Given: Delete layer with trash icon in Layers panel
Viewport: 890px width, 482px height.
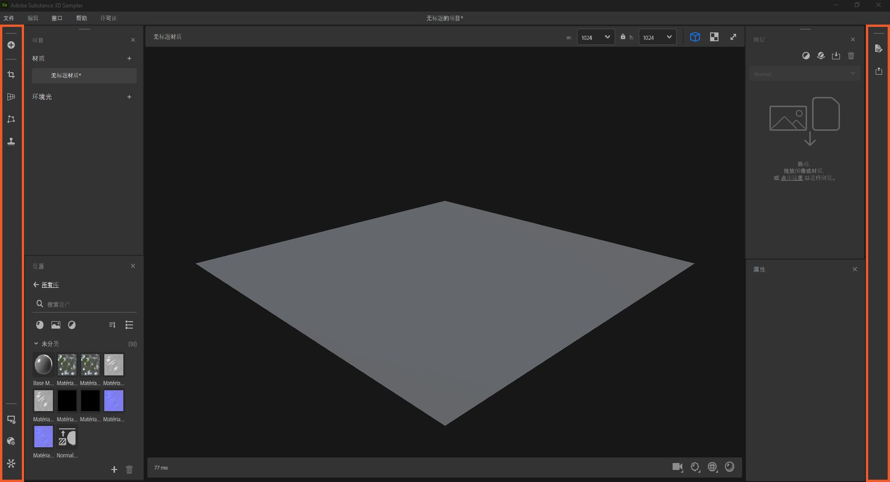Looking at the screenshot, I should [851, 56].
